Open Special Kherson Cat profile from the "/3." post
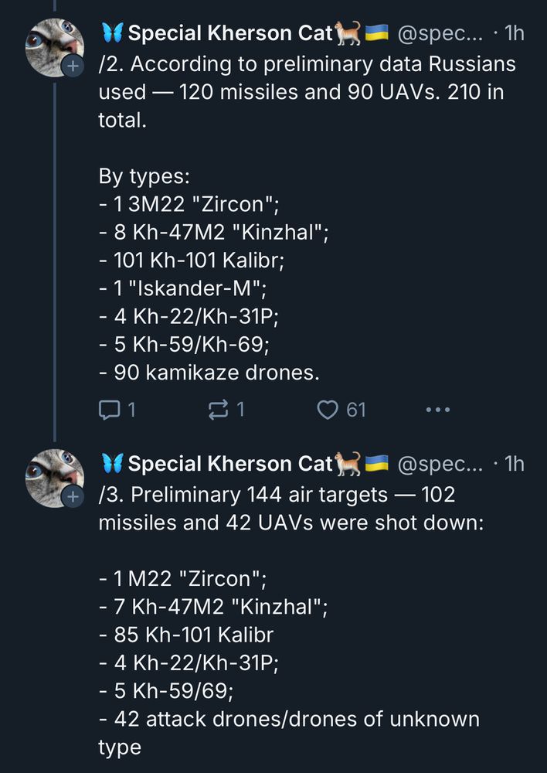Image resolution: width=547 pixels, height=773 pixels. pyautogui.click(x=230, y=464)
